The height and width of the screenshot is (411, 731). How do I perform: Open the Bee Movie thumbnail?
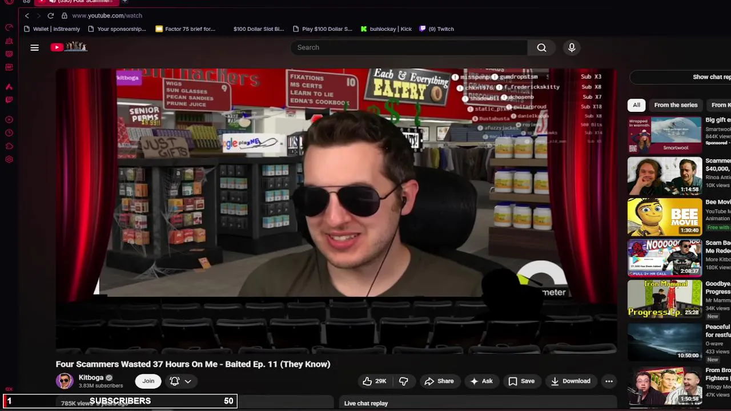[665, 217]
